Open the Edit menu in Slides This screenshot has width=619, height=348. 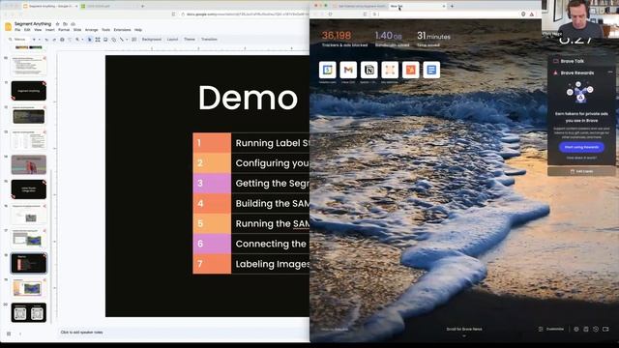(27, 30)
